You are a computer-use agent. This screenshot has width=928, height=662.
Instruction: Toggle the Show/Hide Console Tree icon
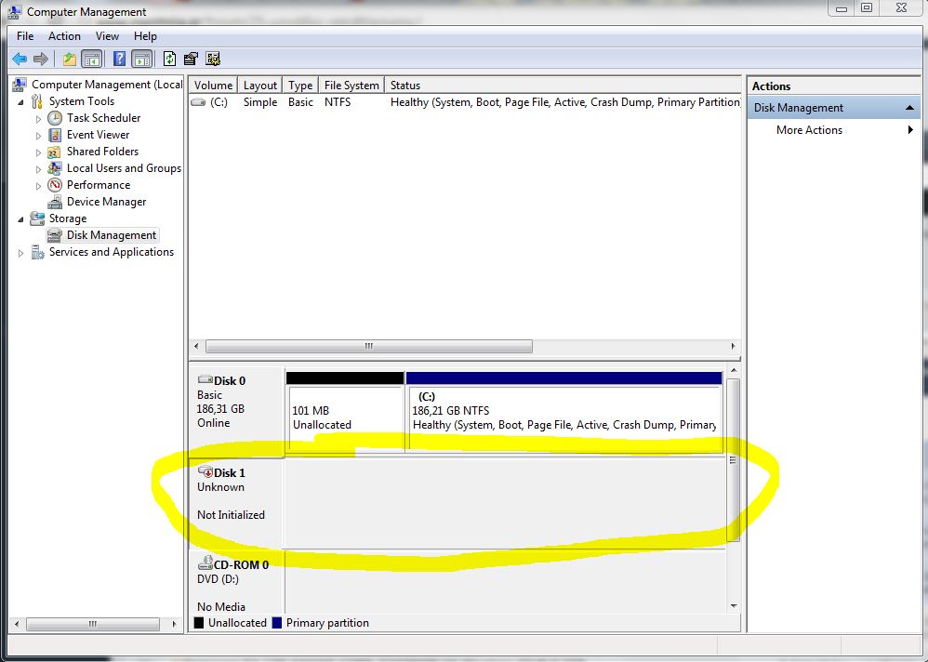pos(92,59)
